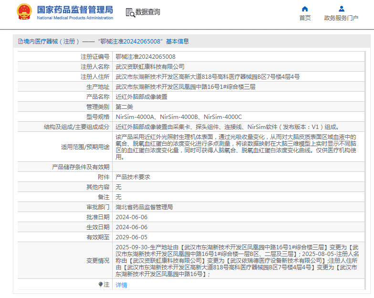
Task: Click approving department 湖北省药品监督管理局
Action: click(x=144, y=207)
